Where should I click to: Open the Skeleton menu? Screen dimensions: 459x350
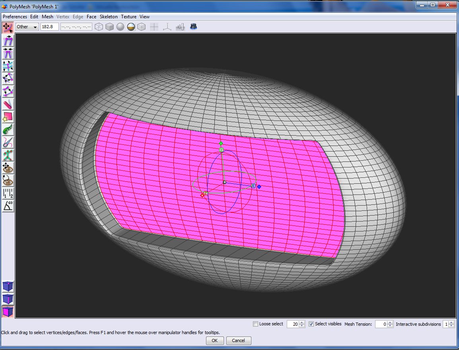pyautogui.click(x=109, y=17)
